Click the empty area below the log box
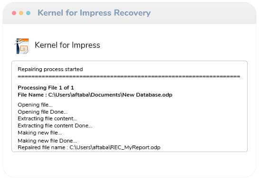This screenshot has width=259, height=180. tap(129, 164)
